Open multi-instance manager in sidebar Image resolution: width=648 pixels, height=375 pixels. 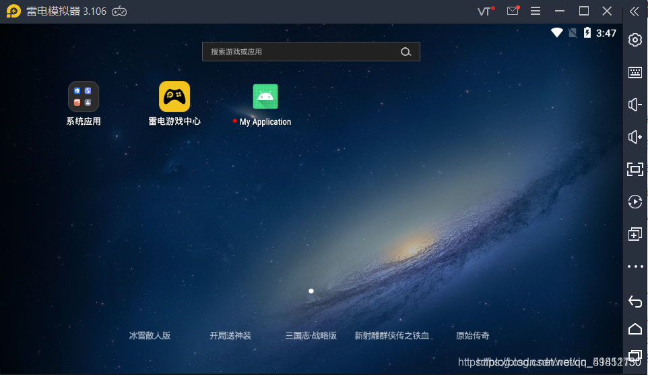(635, 234)
